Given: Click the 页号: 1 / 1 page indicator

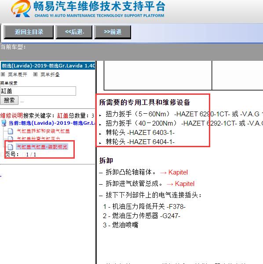Looking at the screenshot, I should 21,154.
